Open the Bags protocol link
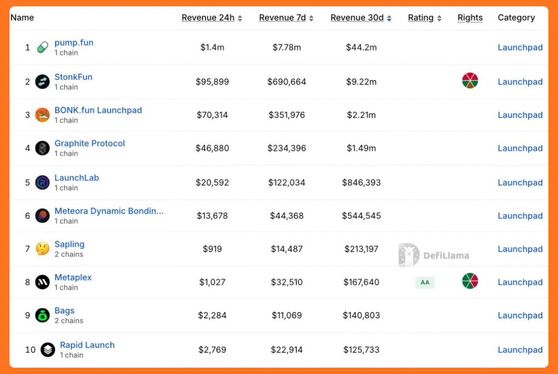 (x=65, y=311)
